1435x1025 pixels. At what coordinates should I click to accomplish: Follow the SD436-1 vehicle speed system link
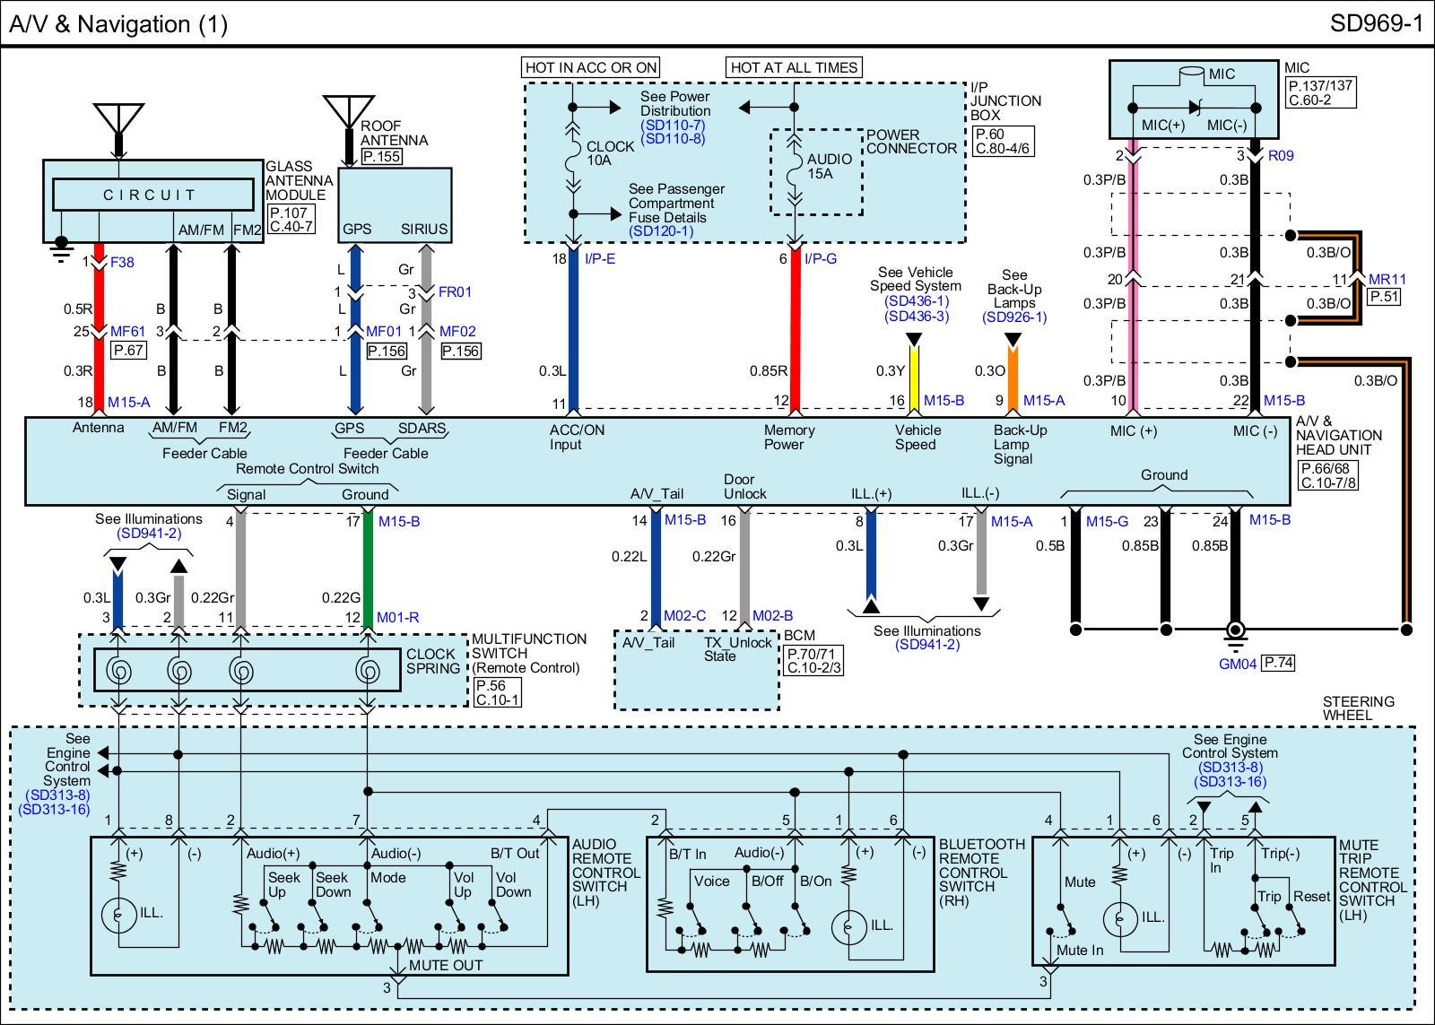click(915, 301)
